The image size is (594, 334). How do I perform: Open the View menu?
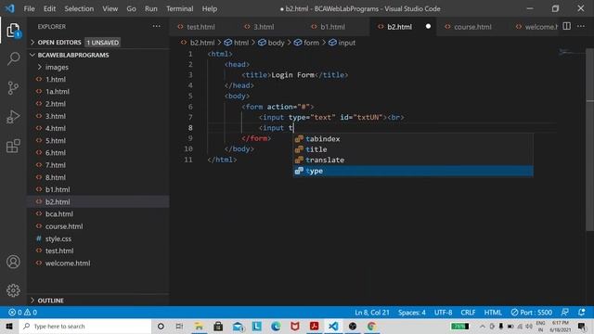[110, 8]
